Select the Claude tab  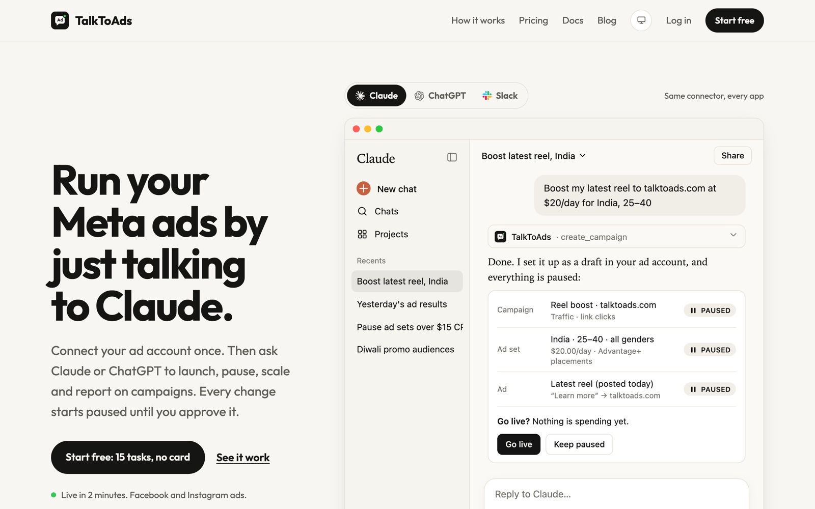376,96
